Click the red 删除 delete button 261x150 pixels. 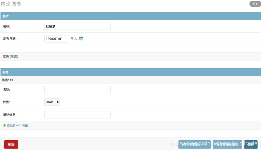(11, 144)
